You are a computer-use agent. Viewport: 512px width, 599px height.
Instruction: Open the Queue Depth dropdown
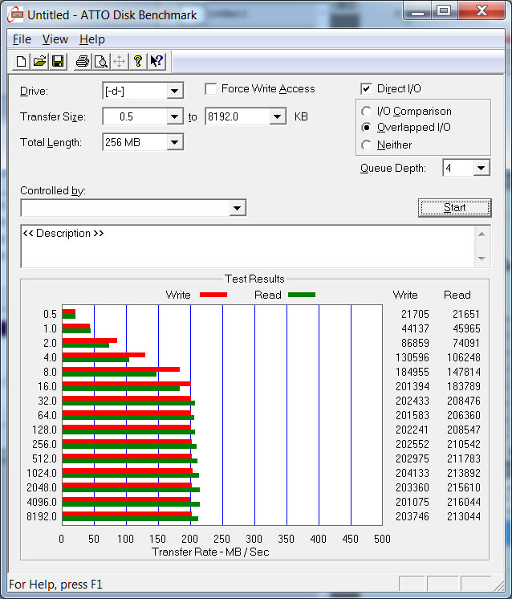481,168
